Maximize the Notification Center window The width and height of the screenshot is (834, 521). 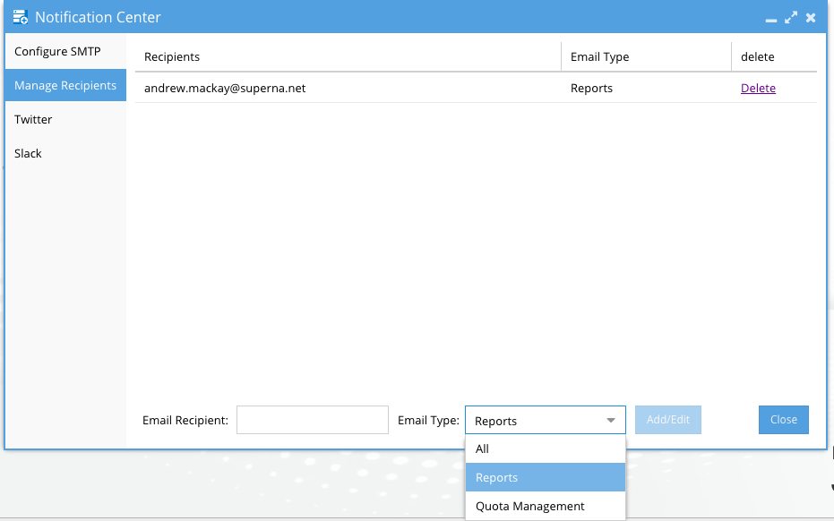coord(790,17)
